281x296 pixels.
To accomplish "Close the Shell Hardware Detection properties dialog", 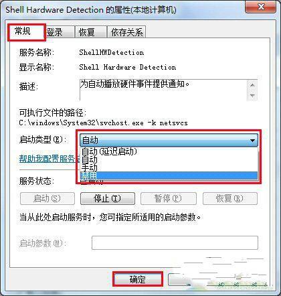I will click(x=260, y=7).
